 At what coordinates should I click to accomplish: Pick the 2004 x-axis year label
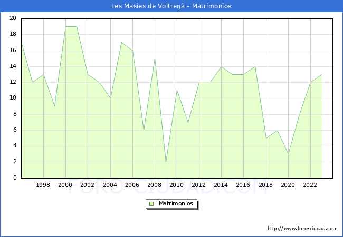110,185
